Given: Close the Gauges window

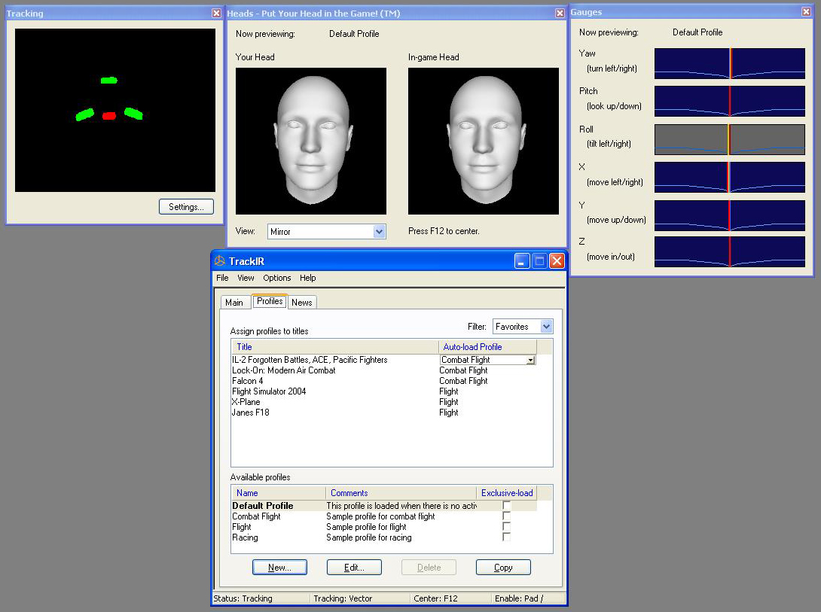Looking at the screenshot, I should point(807,11).
